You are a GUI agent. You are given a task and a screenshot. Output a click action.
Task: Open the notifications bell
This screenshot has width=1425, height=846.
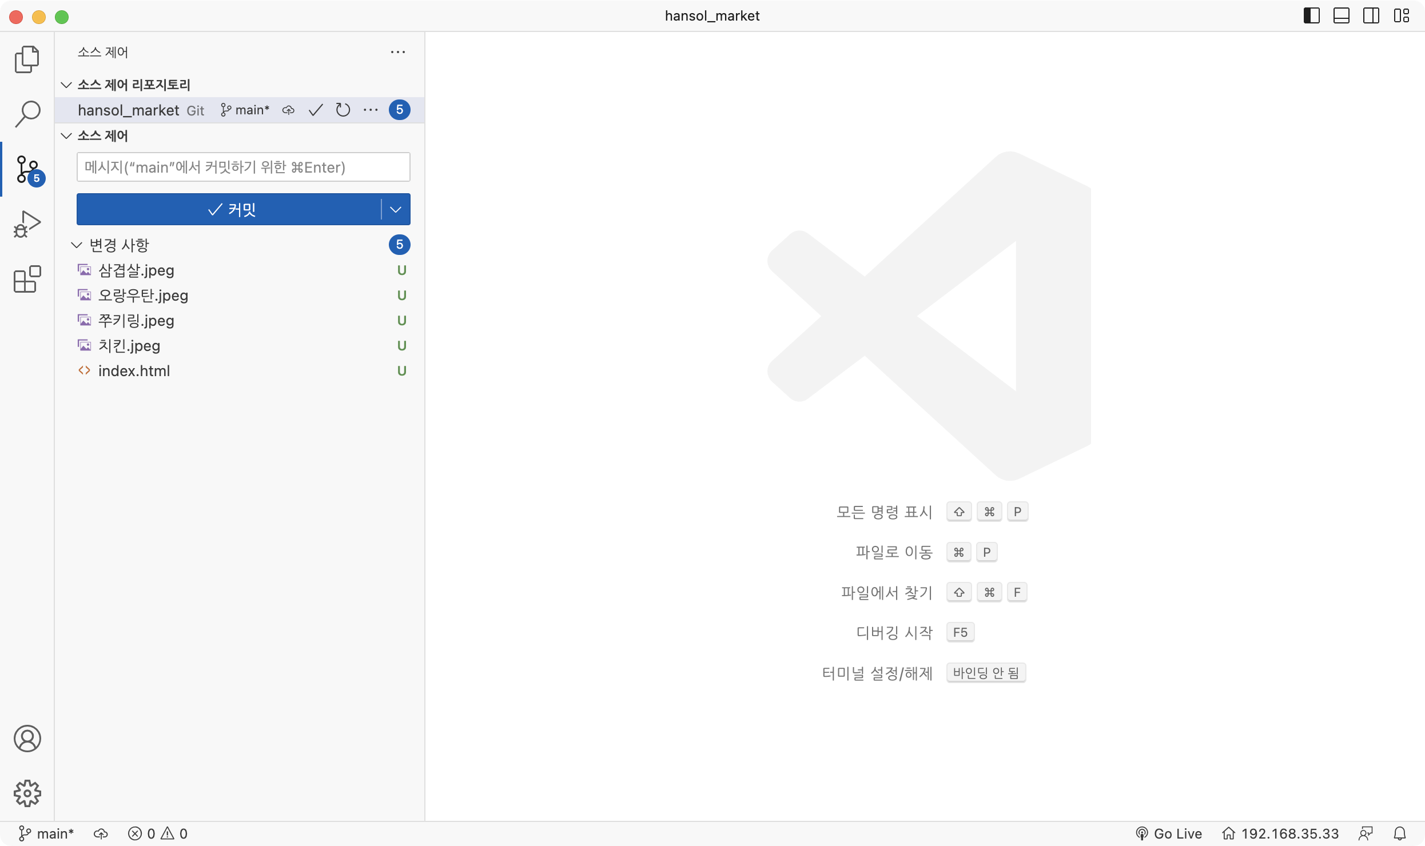pos(1400,833)
